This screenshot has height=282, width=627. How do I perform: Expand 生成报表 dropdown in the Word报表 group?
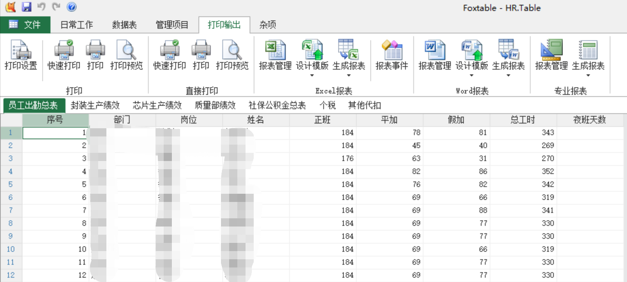click(508, 76)
